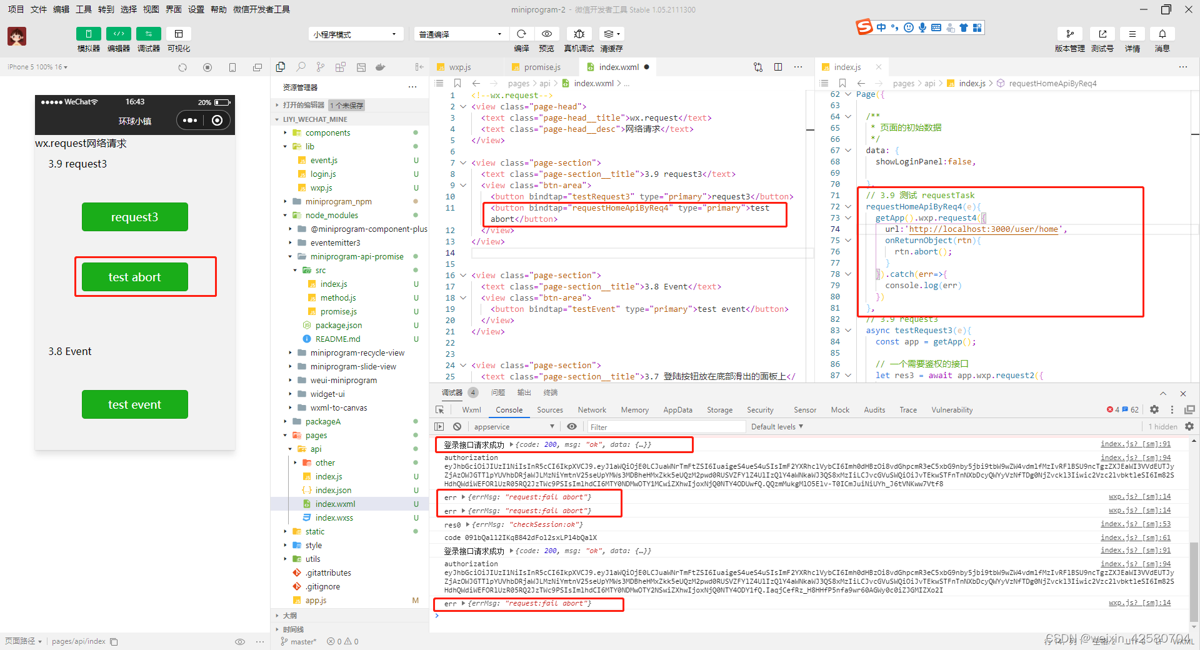Click the preview eye icon

pos(547,34)
